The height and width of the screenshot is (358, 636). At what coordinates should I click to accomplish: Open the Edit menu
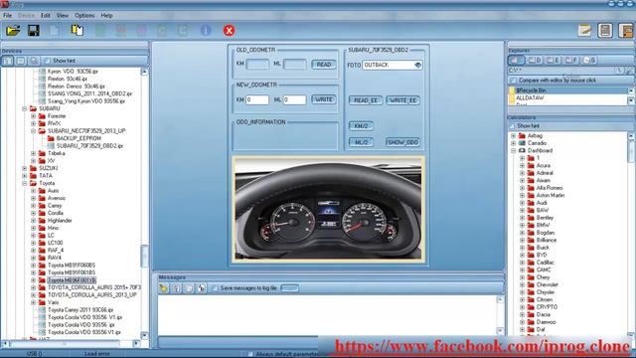(x=45, y=16)
